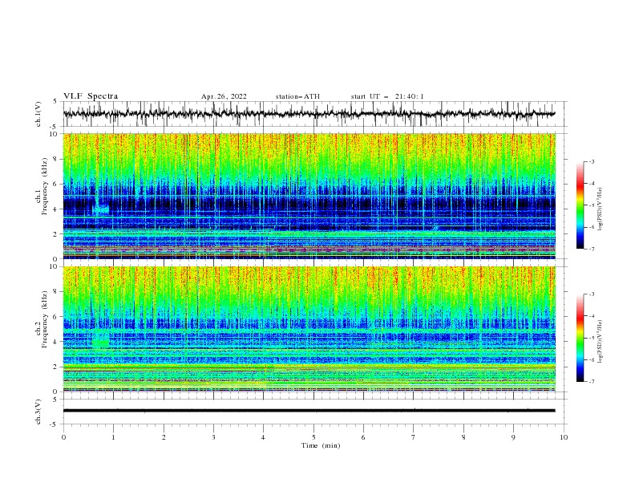
Task: Click the "4" tick on the time axis
Action: tap(264, 437)
